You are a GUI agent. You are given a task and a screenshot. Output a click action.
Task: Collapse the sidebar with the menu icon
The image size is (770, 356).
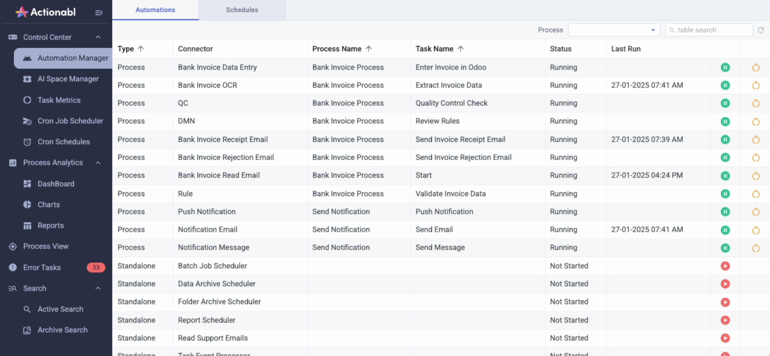coord(98,13)
